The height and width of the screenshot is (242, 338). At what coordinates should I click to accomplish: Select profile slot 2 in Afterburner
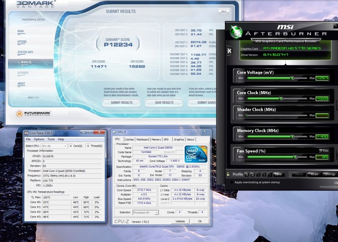coord(252,174)
